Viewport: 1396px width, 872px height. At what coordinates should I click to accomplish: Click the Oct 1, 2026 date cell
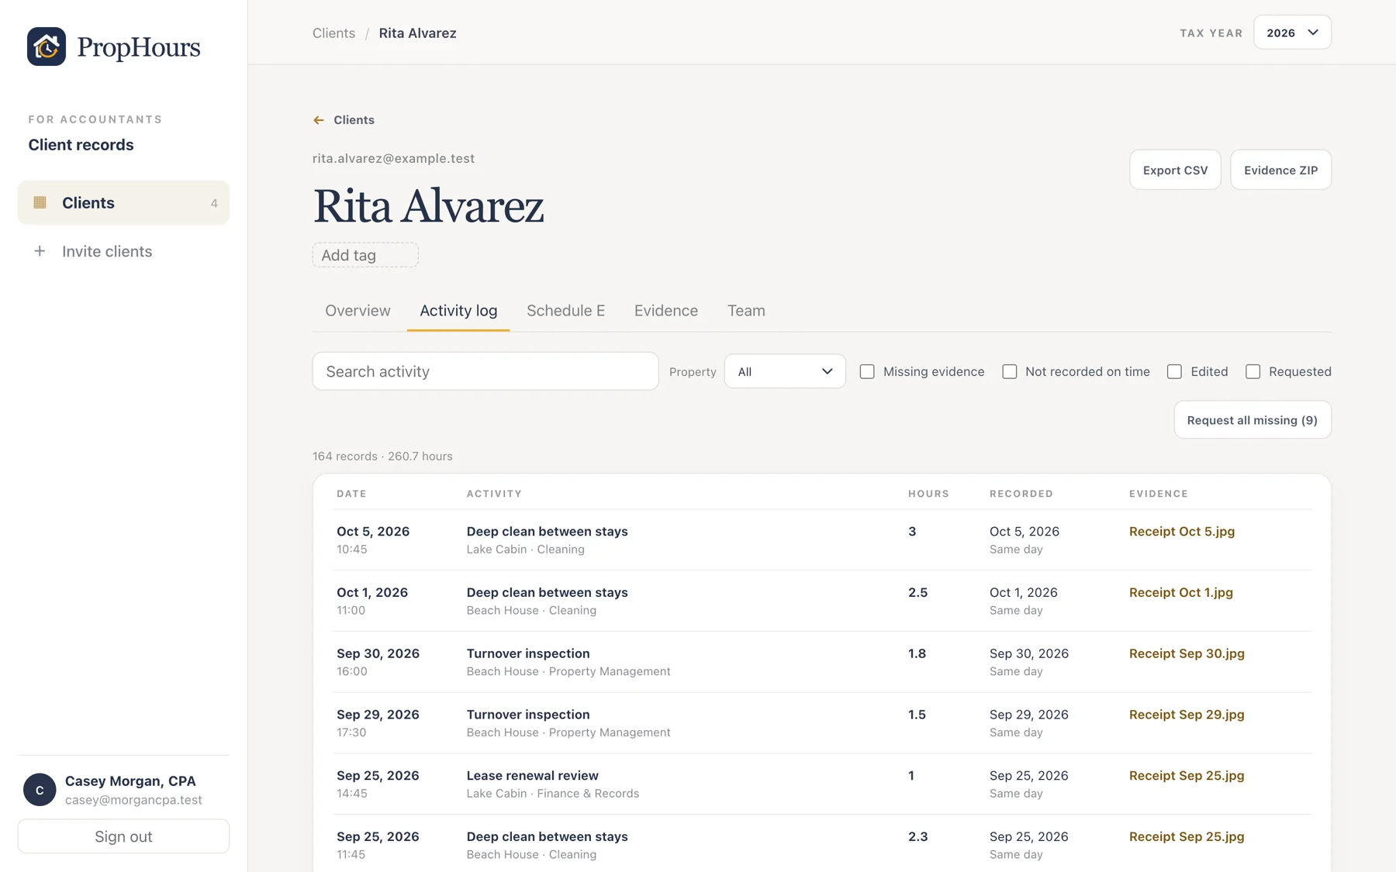coord(372,592)
